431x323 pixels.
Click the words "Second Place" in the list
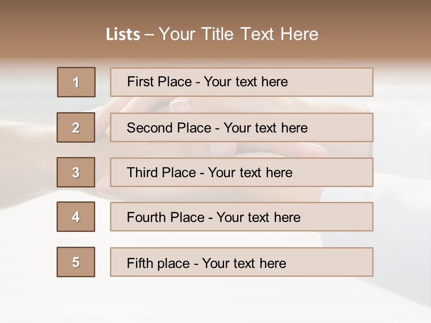pos(169,128)
